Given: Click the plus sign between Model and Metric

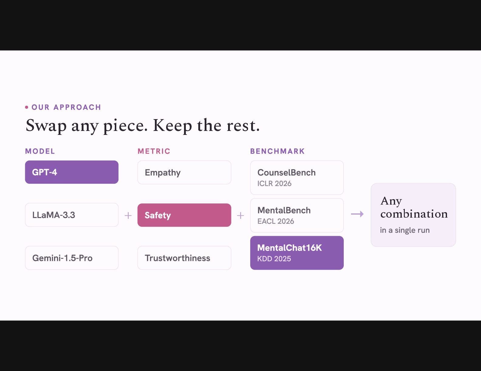Looking at the screenshot, I should click(128, 216).
